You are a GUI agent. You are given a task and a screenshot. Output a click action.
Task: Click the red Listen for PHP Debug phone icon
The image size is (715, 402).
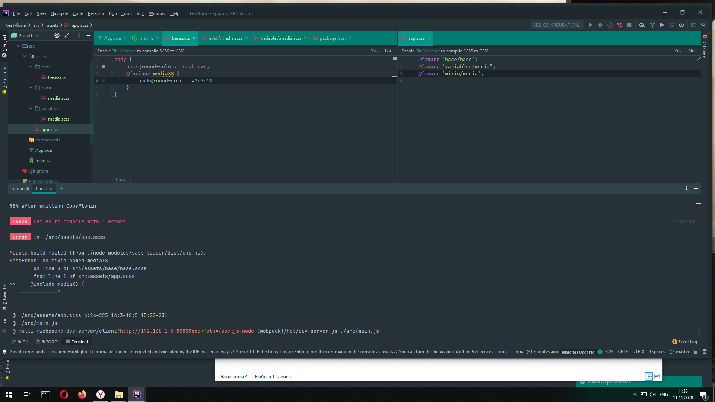point(620,25)
